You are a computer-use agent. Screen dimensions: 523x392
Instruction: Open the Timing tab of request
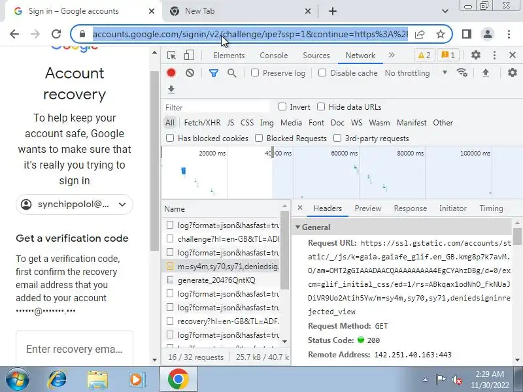click(x=491, y=208)
